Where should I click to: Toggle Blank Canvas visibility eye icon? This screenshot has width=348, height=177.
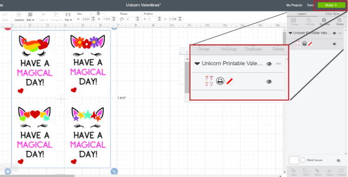(338, 160)
